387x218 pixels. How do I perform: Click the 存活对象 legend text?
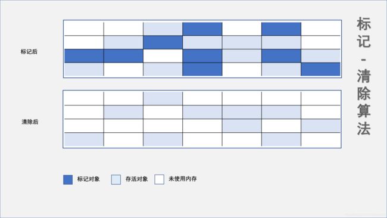point(136,179)
